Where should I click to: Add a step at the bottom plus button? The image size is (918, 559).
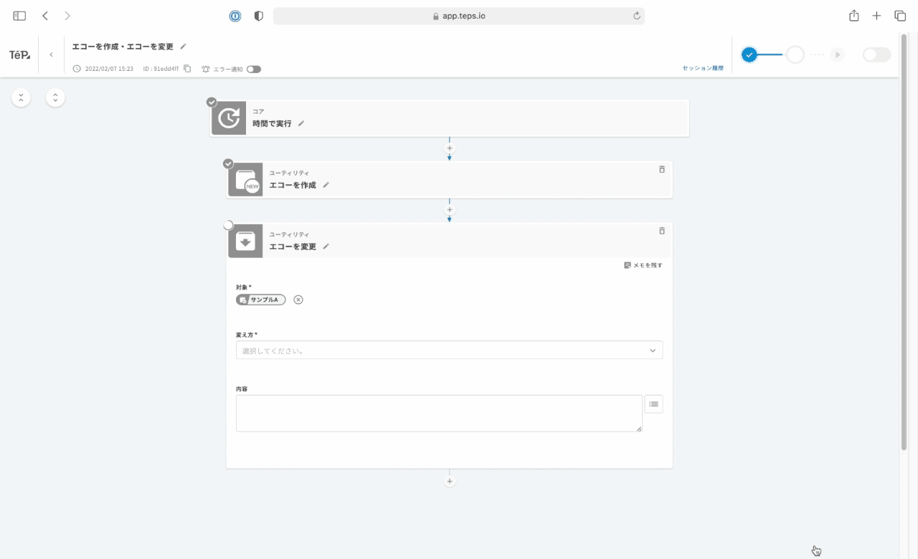point(450,482)
